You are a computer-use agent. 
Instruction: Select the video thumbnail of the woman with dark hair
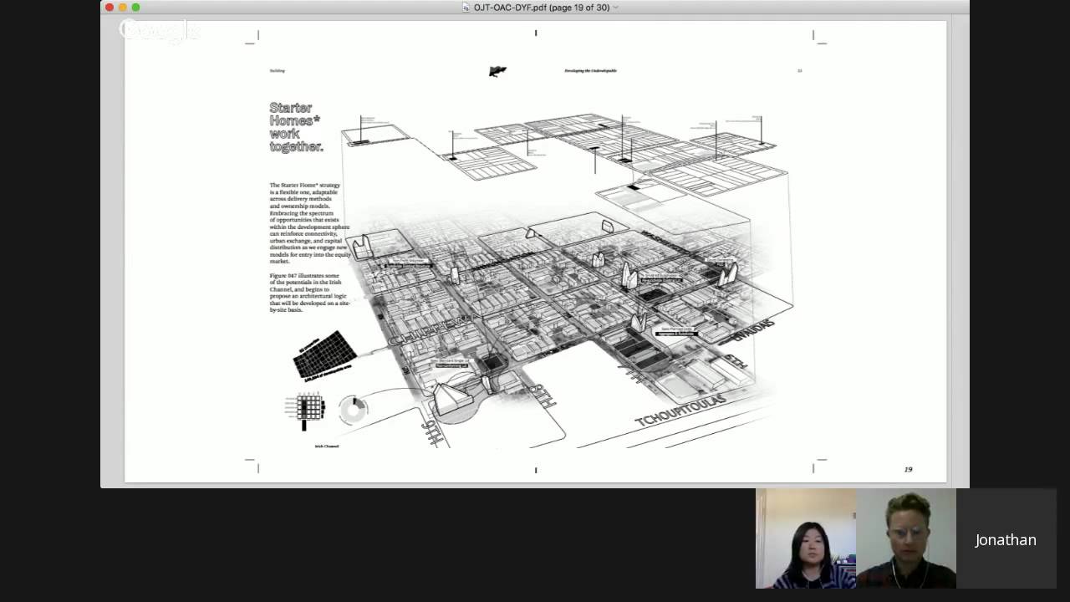pos(806,538)
